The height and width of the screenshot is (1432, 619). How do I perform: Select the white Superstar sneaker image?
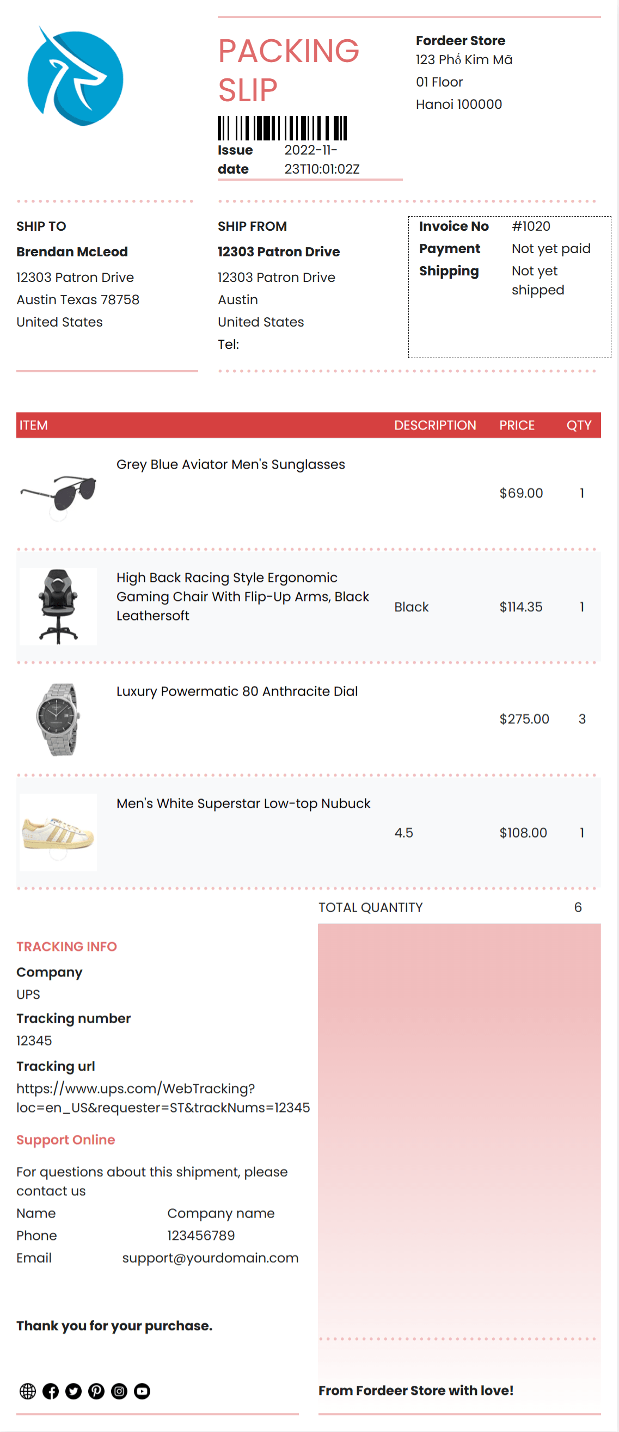pos(58,832)
